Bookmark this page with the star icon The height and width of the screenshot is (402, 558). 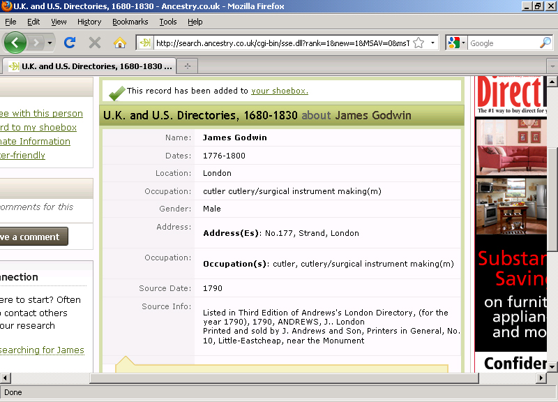tap(419, 43)
